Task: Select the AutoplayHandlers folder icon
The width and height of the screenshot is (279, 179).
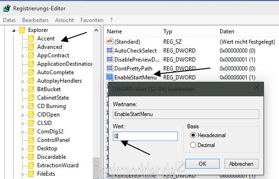Action: [31, 81]
